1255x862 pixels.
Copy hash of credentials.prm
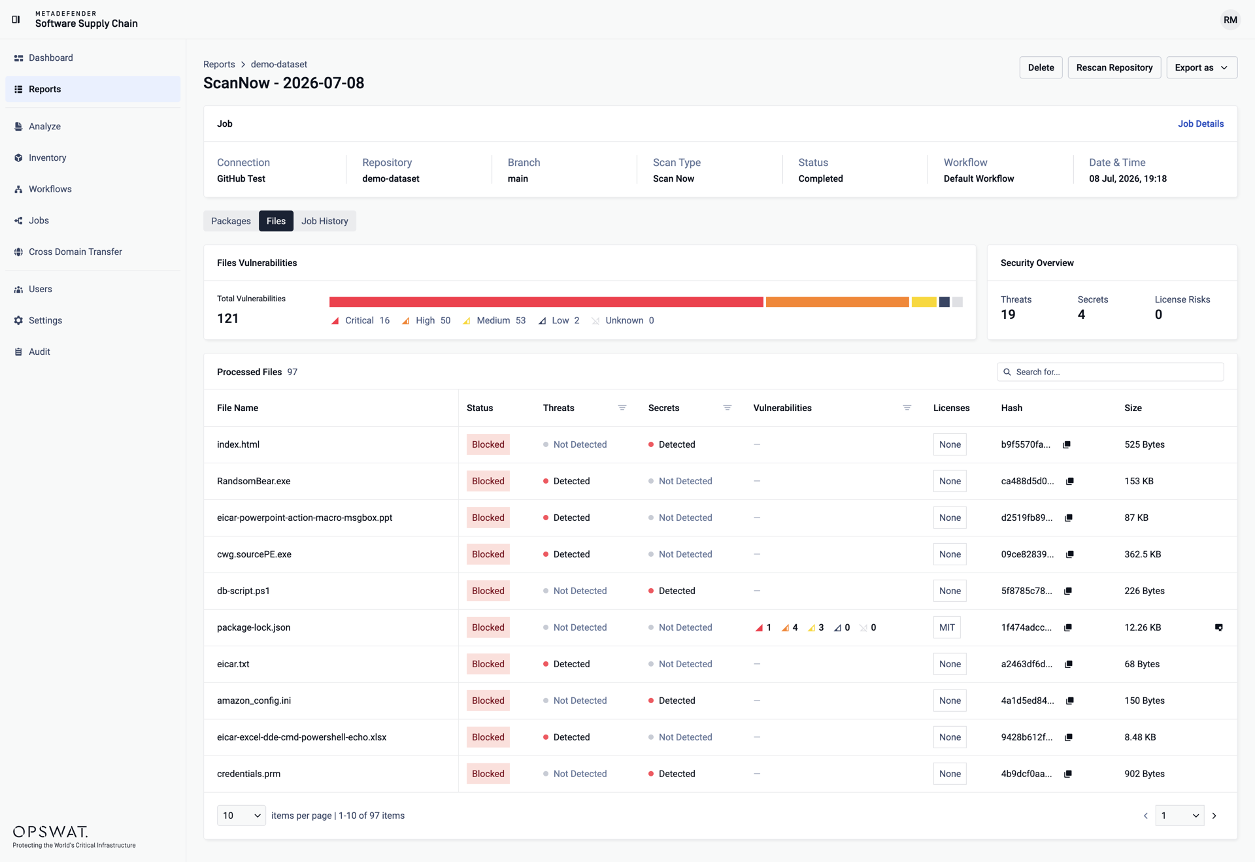tap(1068, 774)
